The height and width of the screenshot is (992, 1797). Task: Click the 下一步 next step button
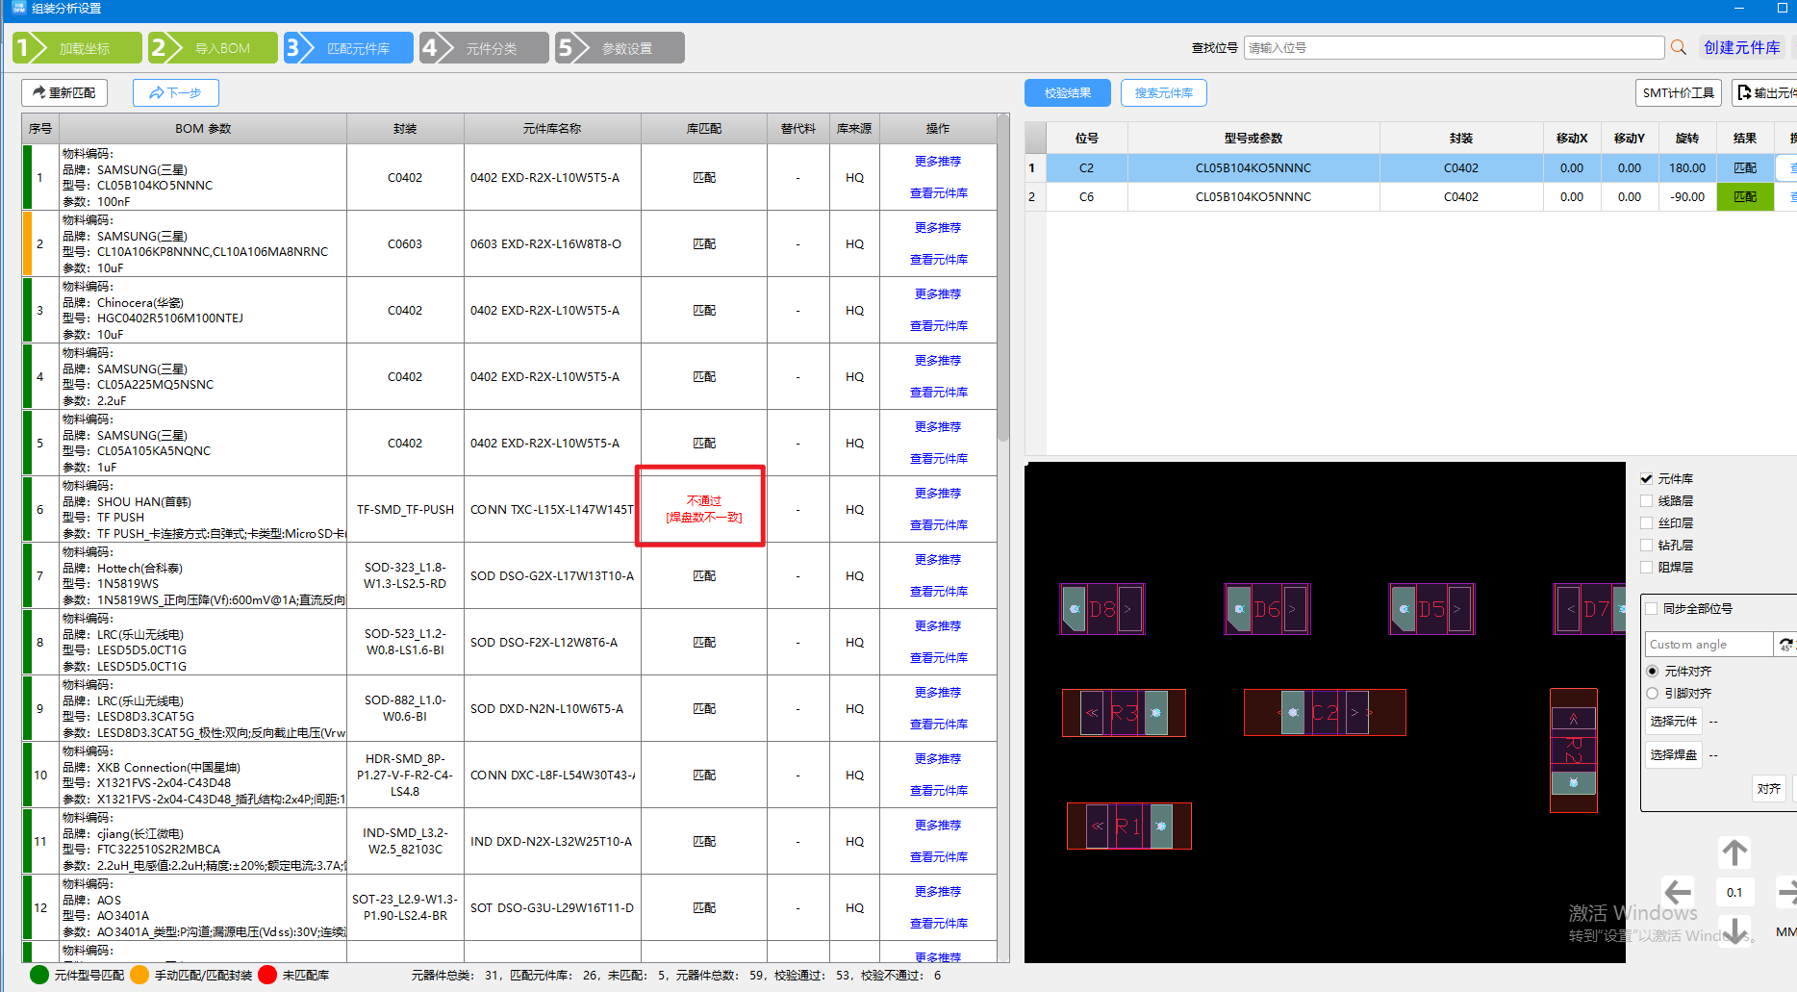pos(176,92)
